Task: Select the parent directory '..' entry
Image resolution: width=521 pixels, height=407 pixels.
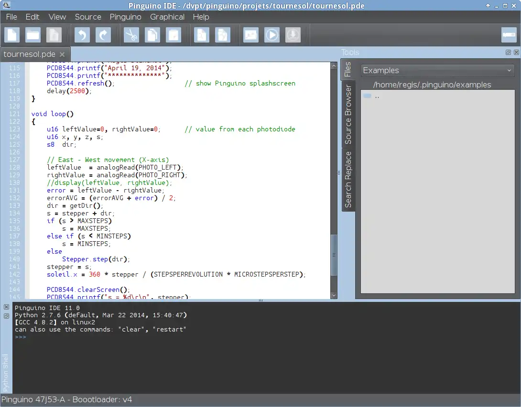Action: tap(377, 96)
